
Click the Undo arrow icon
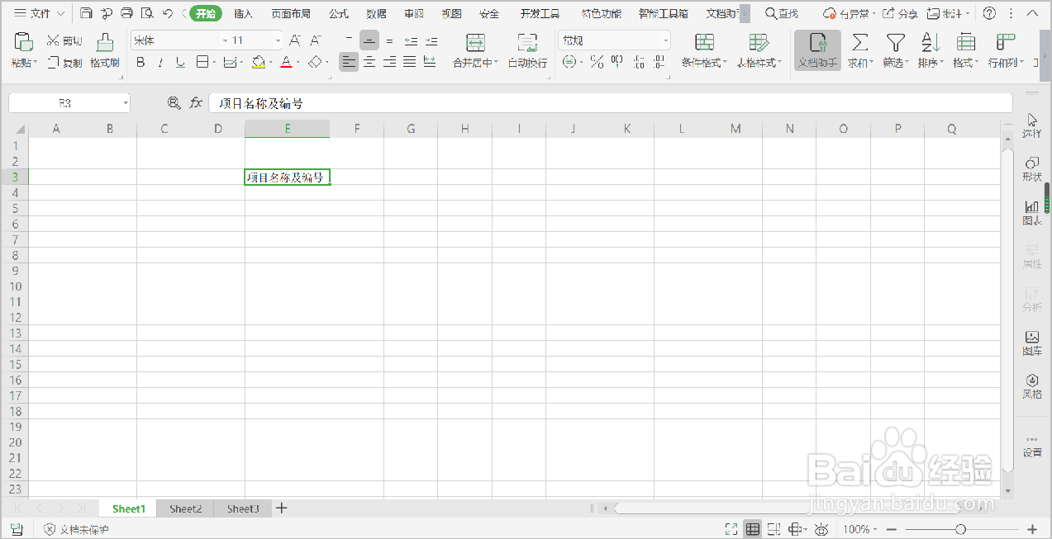[168, 13]
